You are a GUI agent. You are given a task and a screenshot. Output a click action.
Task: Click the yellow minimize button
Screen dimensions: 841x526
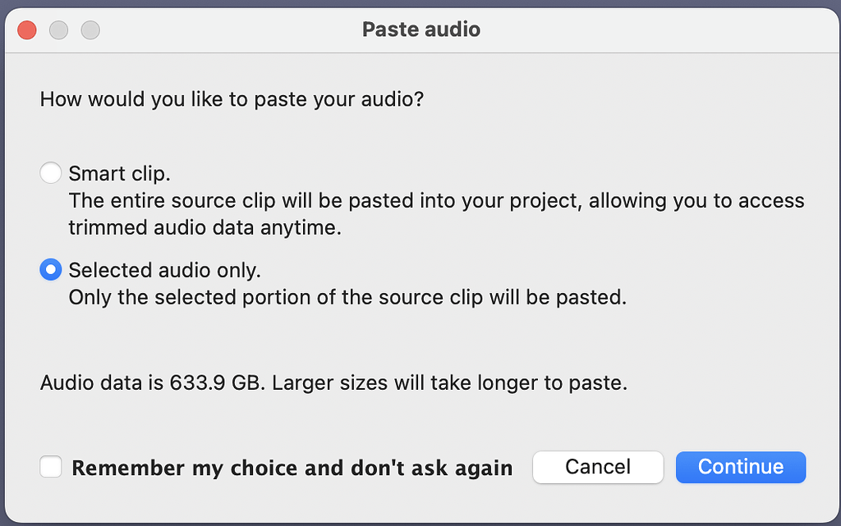pyautogui.click(x=58, y=30)
